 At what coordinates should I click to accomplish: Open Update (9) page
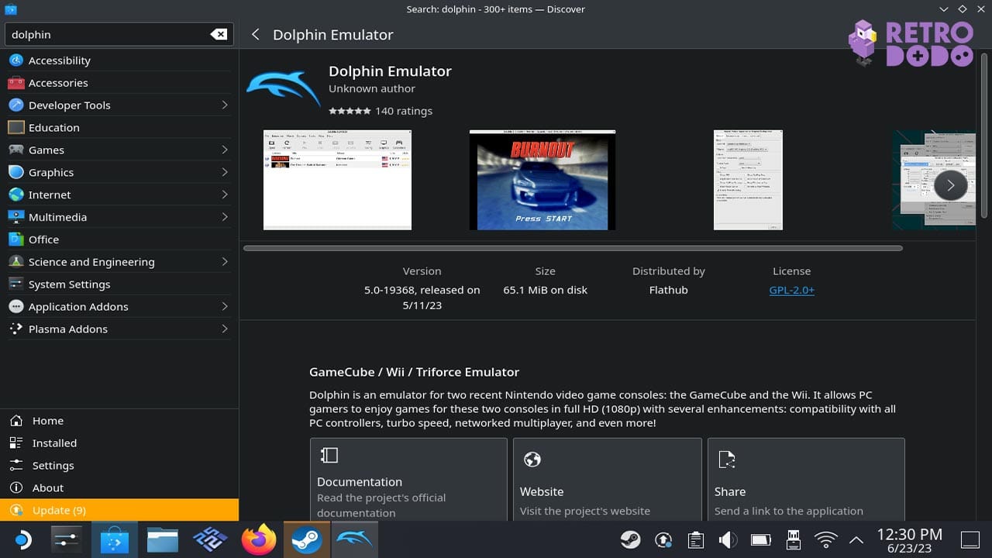pos(119,510)
